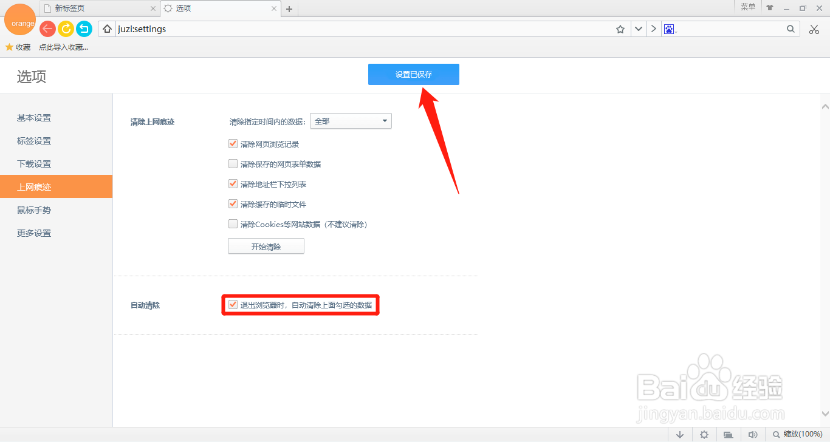Open the 菜单 menu
Screen dimensions: 830x442
click(x=748, y=7)
